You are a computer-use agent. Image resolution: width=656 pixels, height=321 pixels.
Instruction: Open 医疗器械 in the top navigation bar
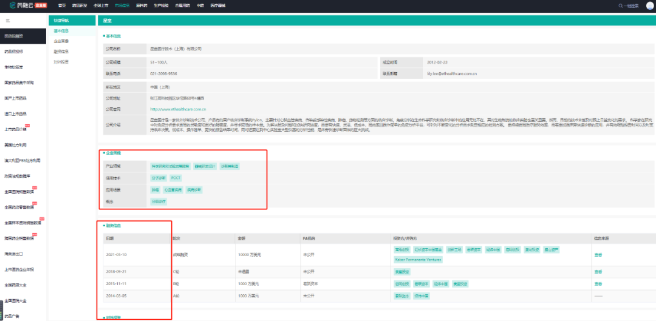[217, 5]
